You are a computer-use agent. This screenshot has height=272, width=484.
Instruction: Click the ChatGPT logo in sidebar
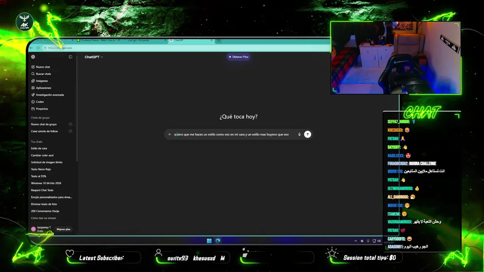point(33,57)
